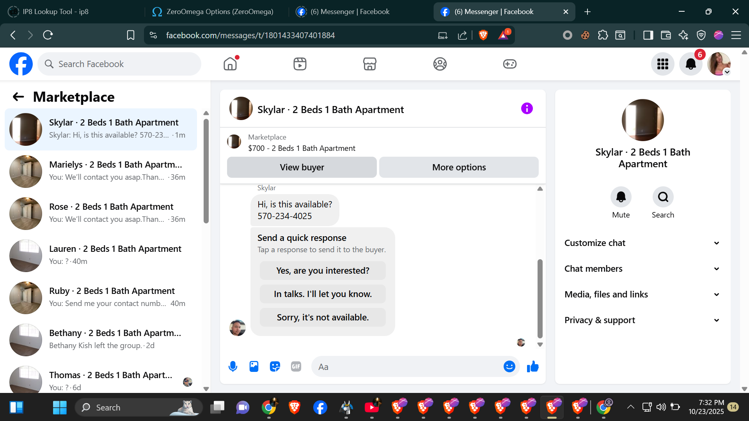Click the View buyer button
The height and width of the screenshot is (421, 749).
(x=302, y=167)
